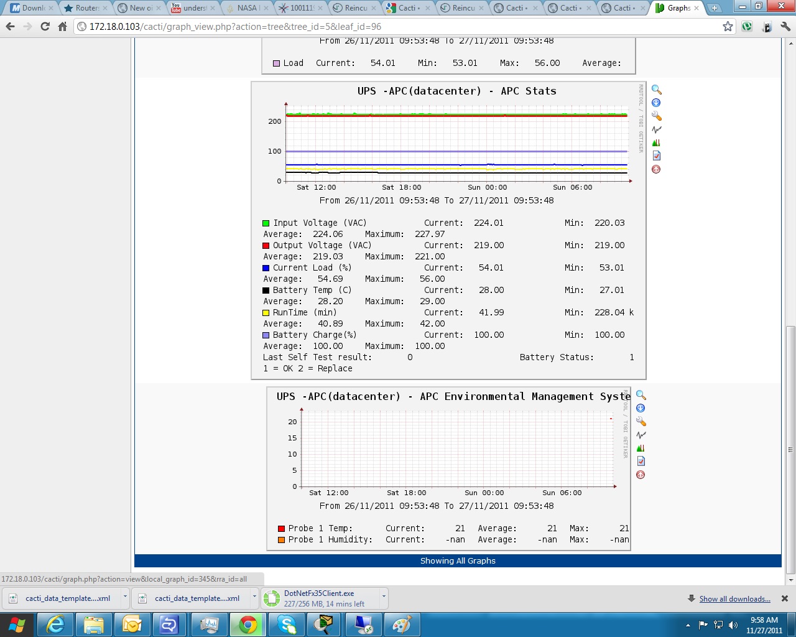
Task: Click 'Showing All Graphs' footer text
Action: (458, 560)
